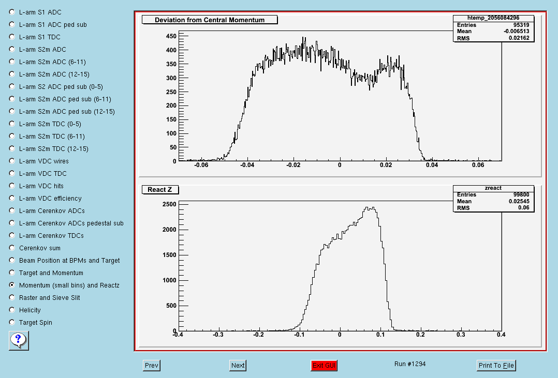Select L-arm S2m ADC radio button
Image resolution: width=558 pixels, height=378 pixels.
click(12, 50)
